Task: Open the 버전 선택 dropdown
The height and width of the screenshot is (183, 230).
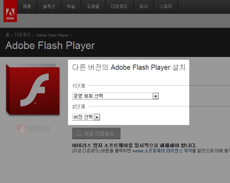Action: pos(86,117)
